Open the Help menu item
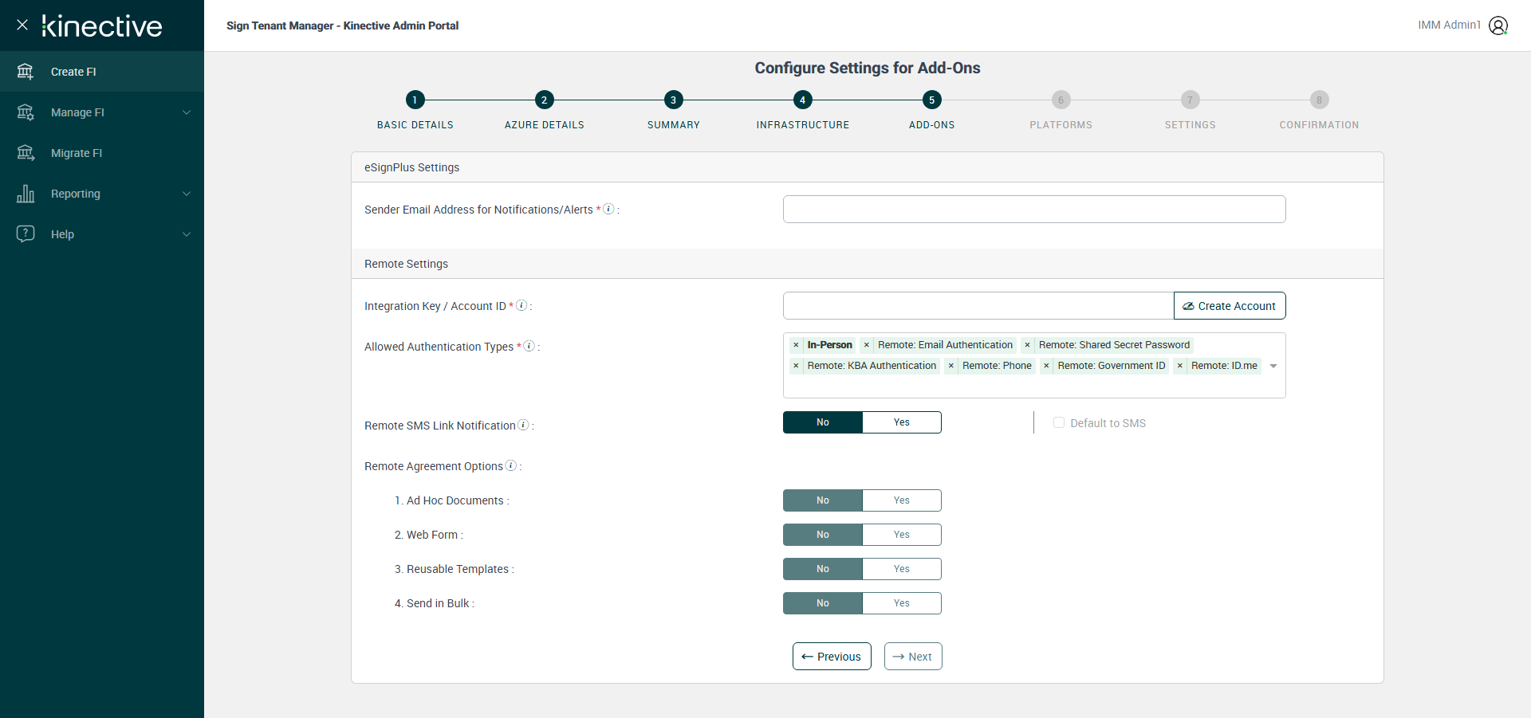 [102, 234]
